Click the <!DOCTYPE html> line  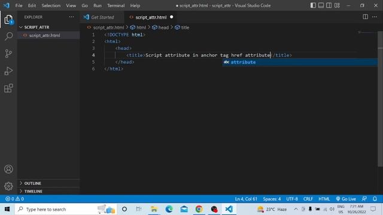(x=125, y=35)
